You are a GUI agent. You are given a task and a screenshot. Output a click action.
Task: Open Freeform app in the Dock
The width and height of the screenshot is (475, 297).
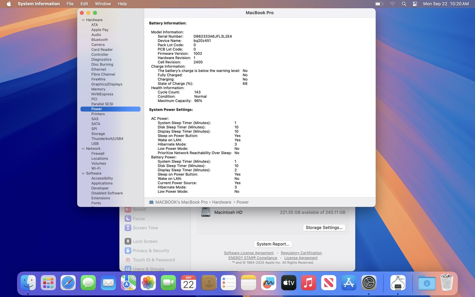point(269,283)
